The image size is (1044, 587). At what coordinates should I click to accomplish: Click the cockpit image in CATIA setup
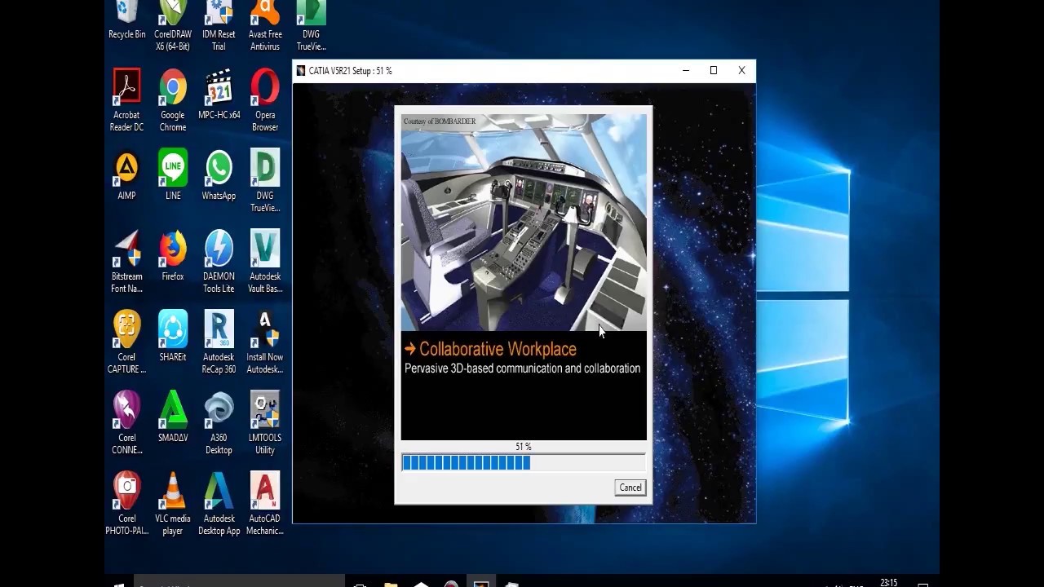pyautogui.click(x=524, y=223)
